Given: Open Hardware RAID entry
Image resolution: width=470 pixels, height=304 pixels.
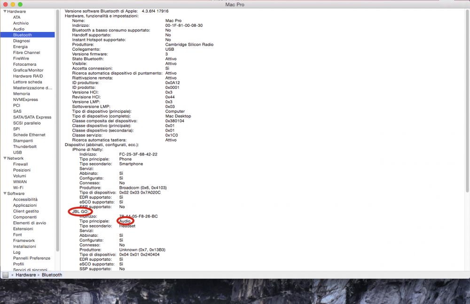Looking at the screenshot, I should click(28, 76).
